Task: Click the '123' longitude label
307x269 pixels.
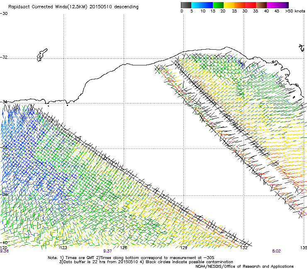Action: pyautogui.click(x=63, y=248)
